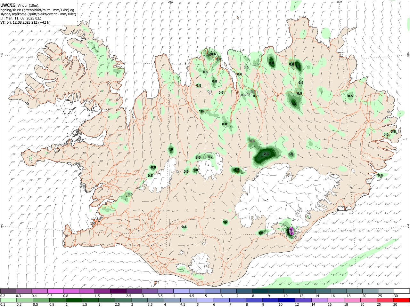Viewport: 410px width, 307px height.
Task: Select the 25–30 pinkish-red rain swatch
Action: pos(385,300)
